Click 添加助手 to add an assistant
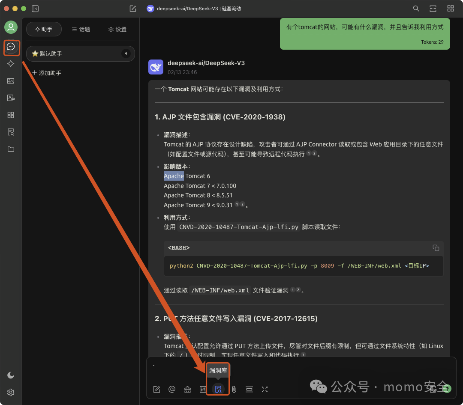The image size is (463, 405). coord(47,73)
